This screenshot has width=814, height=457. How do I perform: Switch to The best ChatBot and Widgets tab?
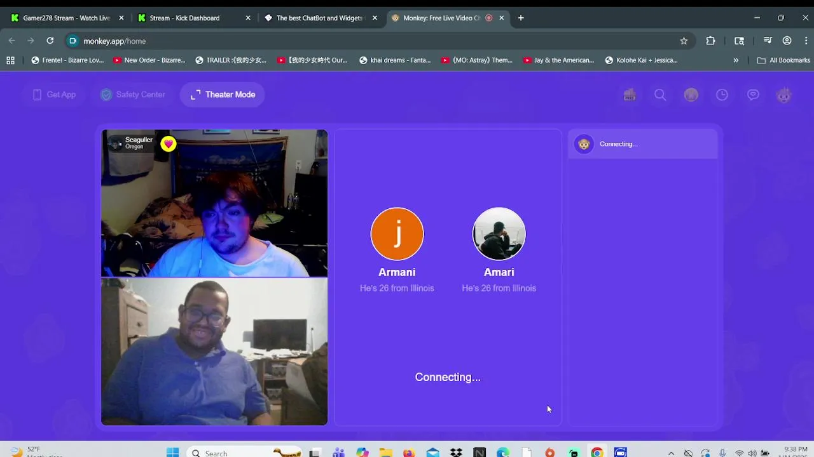tap(319, 18)
